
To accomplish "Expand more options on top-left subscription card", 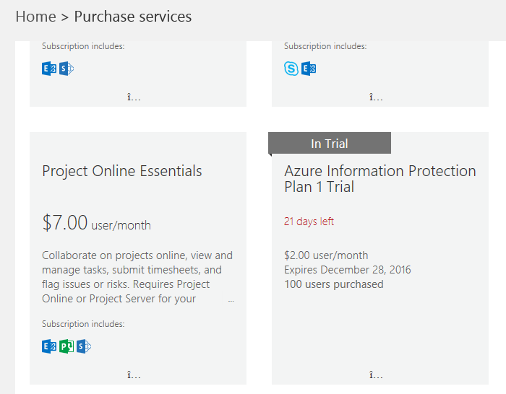I will pyautogui.click(x=134, y=97).
